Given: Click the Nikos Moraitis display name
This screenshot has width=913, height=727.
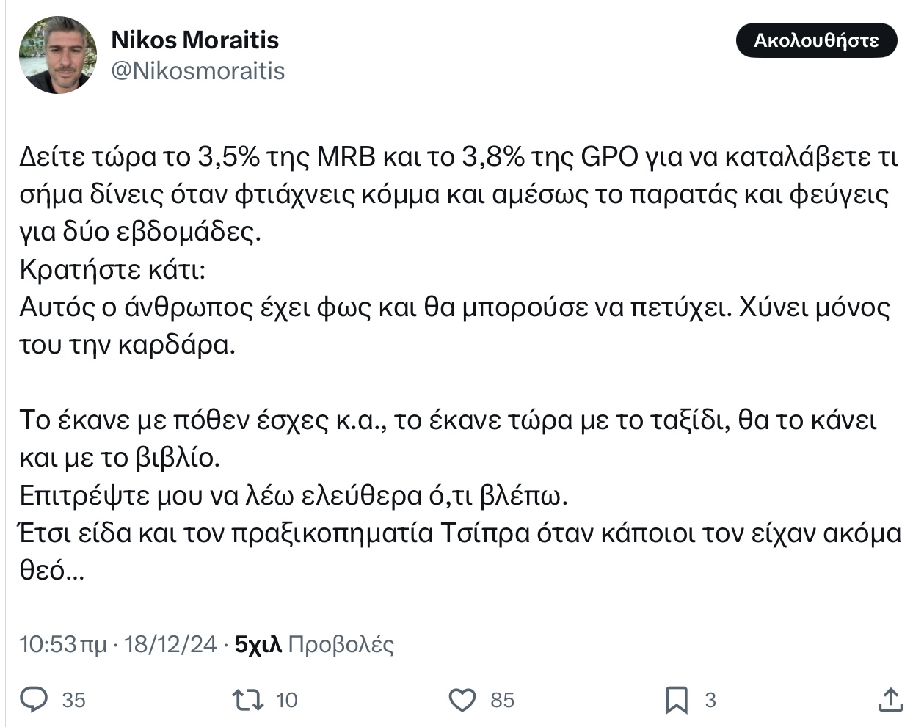Looking at the screenshot, I should 194,40.
